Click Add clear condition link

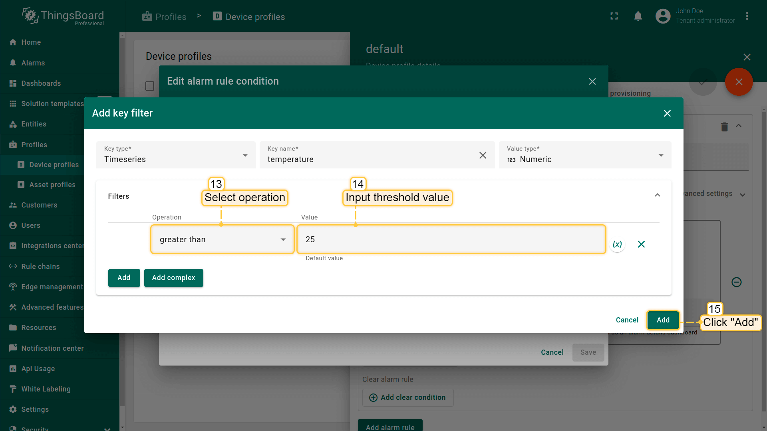coord(407,397)
